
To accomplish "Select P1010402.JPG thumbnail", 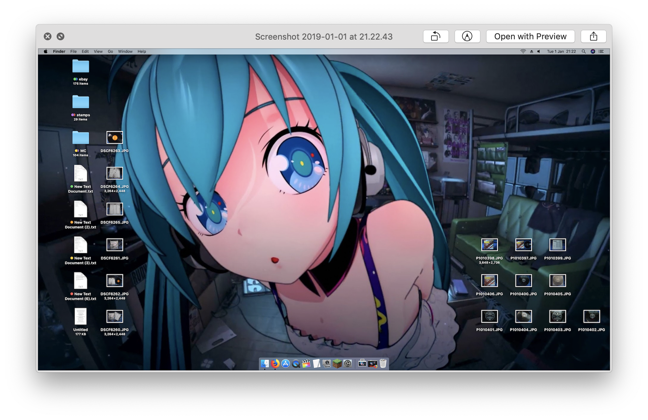I will 592,316.
